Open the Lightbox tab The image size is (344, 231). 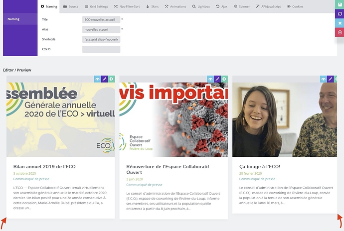click(201, 6)
